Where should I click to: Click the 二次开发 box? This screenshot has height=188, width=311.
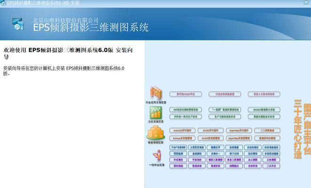click(x=271, y=165)
